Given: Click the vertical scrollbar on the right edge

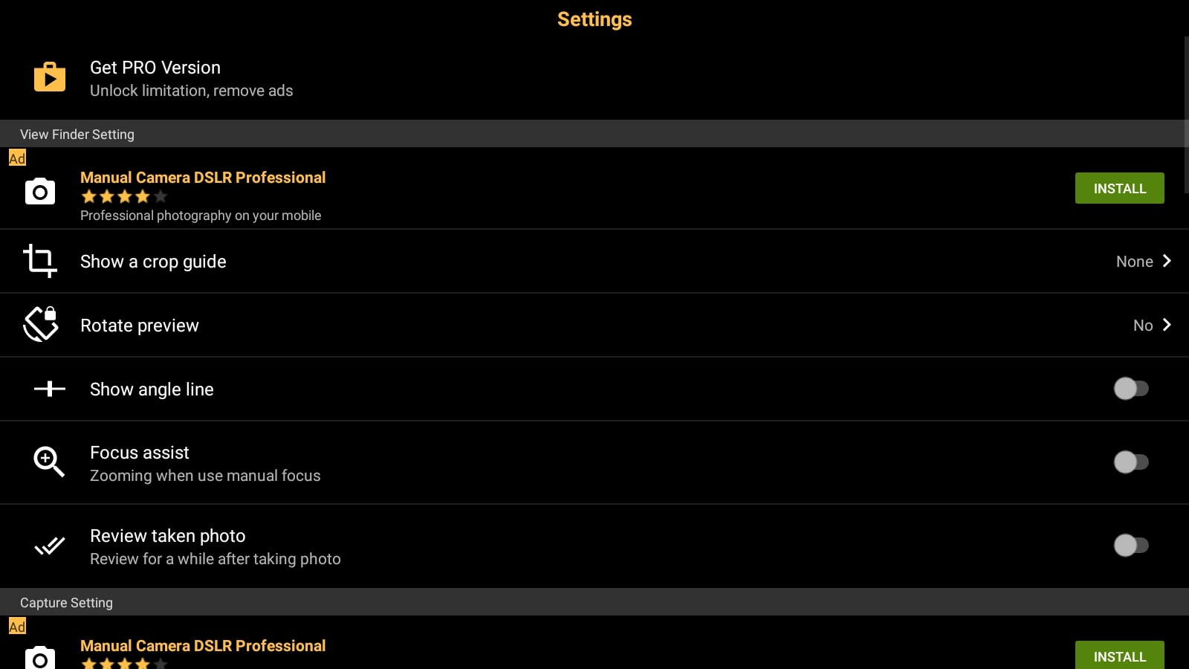Looking at the screenshot, I should [1187, 115].
